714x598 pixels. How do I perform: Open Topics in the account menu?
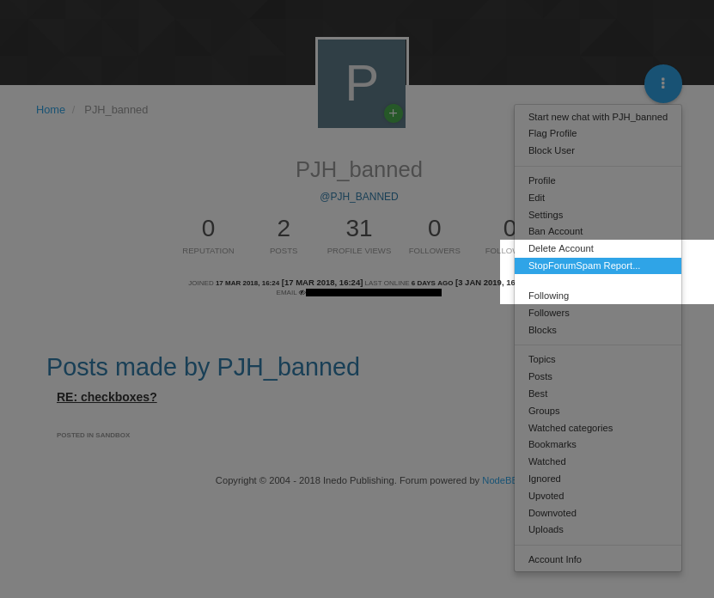598,359
